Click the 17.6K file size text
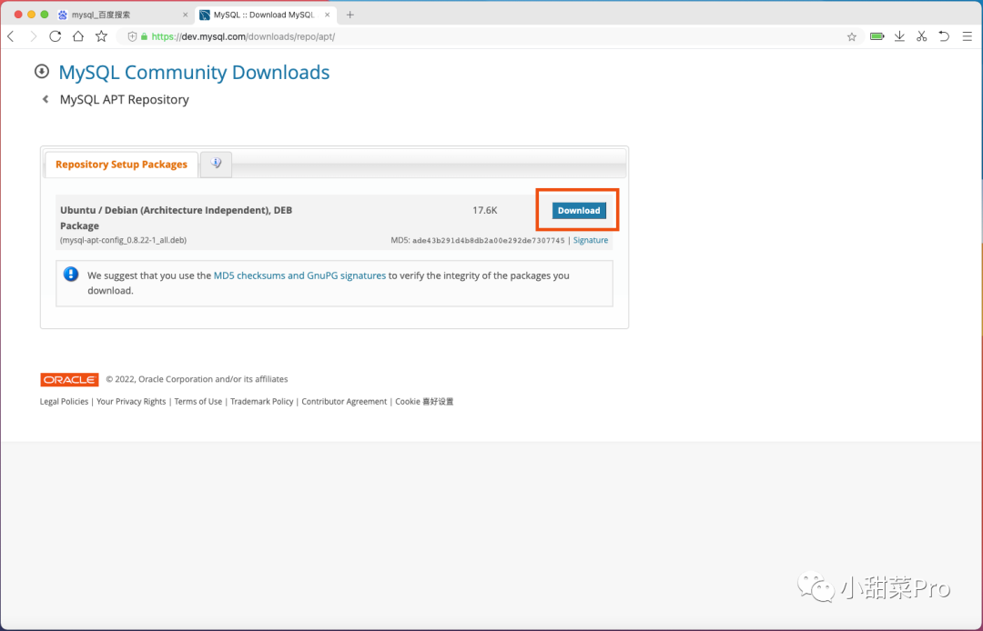 484,210
